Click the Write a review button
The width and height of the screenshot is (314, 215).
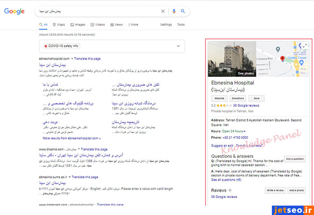pyautogui.click(x=275, y=190)
